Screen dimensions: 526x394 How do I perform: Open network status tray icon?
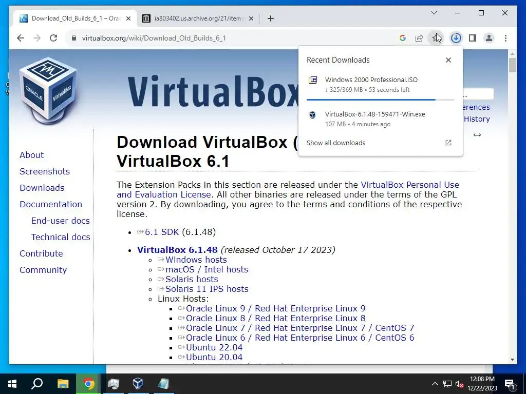(447, 384)
